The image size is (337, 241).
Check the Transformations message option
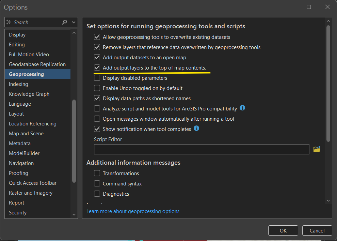97,173
